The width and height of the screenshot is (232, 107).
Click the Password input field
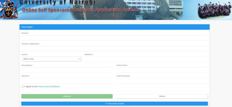click(67, 81)
